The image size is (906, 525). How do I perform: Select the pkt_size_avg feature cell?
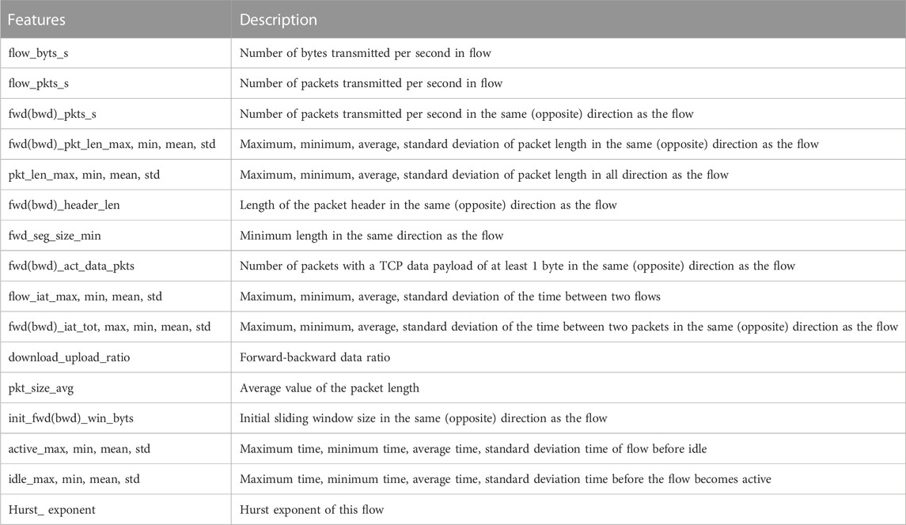tap(116, 388)
